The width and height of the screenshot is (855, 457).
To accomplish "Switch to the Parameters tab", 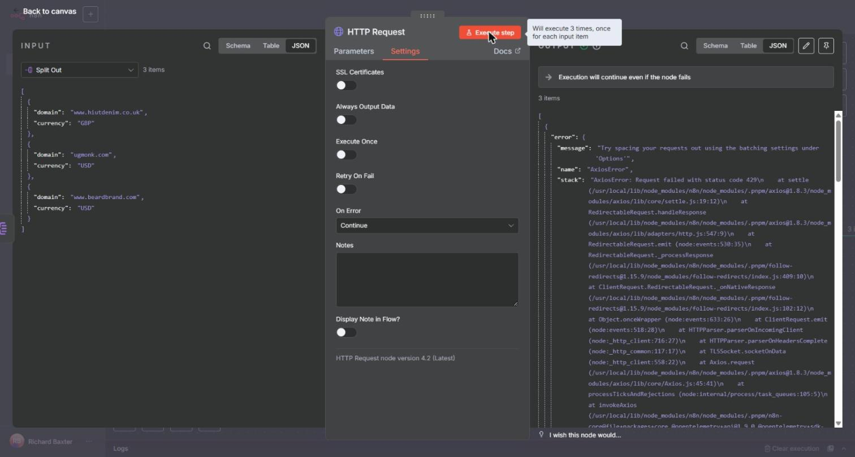I will click(353, 51).
